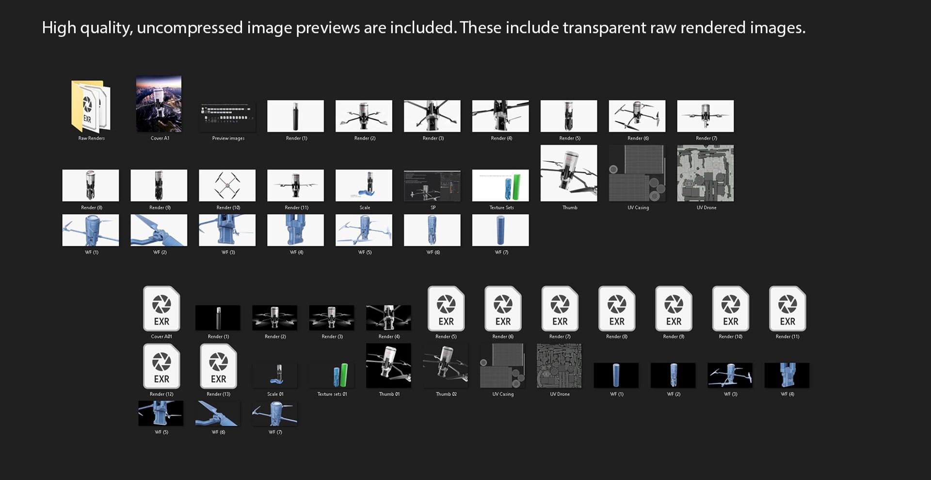The width and height of the screenshot is (931, 480).
Task: Select the UV Casing thumbnail in bottom group
Action: click(x=502, y=366)
